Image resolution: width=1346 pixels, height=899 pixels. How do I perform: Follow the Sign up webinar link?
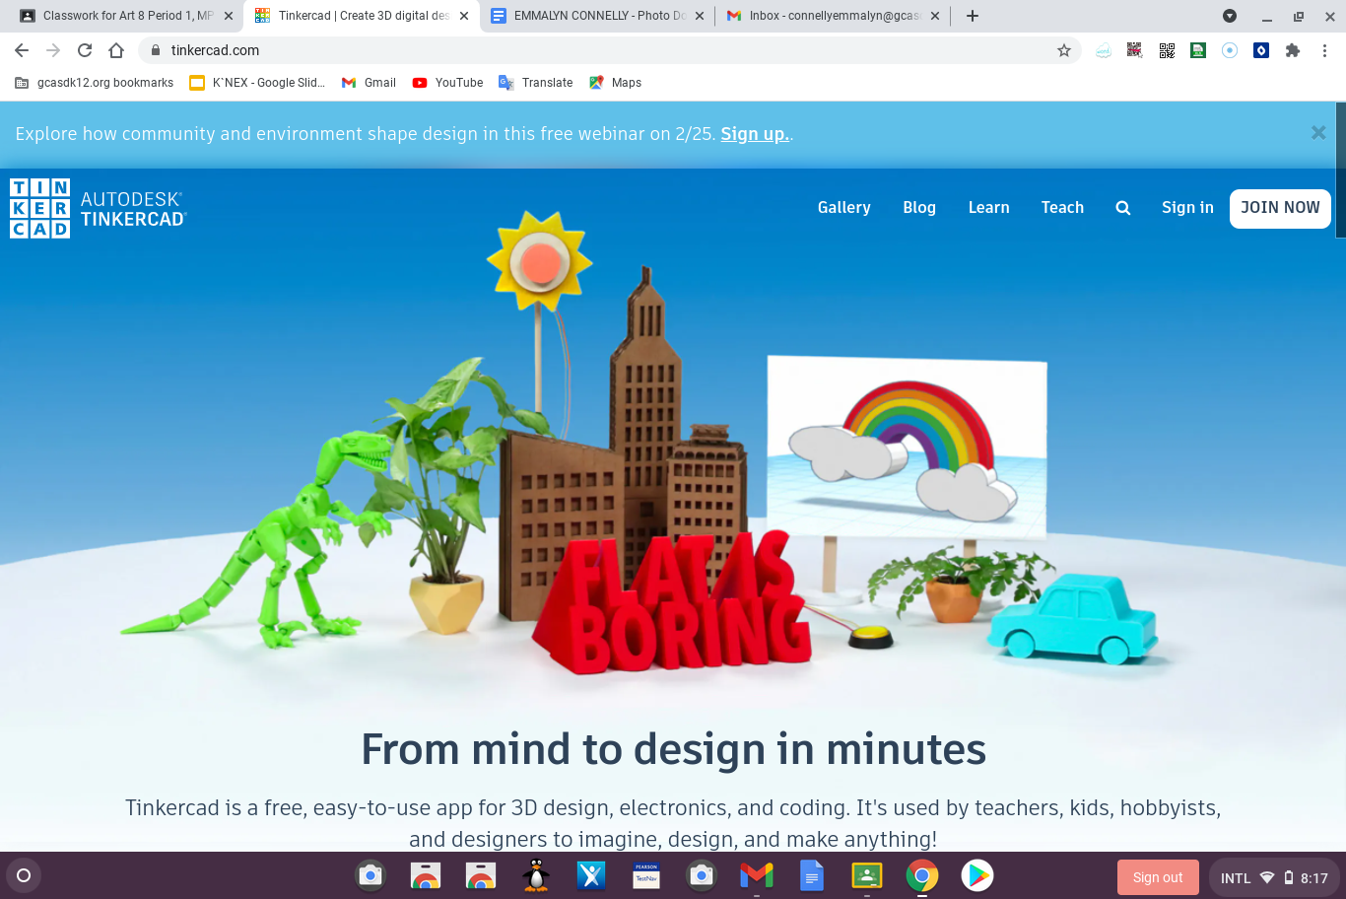coord(753,133)
